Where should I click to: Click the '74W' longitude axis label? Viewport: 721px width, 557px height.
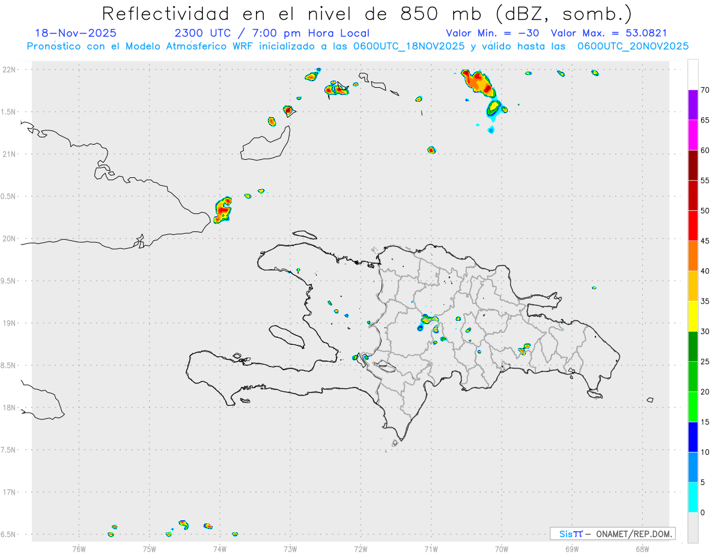(x=220, y=549)
